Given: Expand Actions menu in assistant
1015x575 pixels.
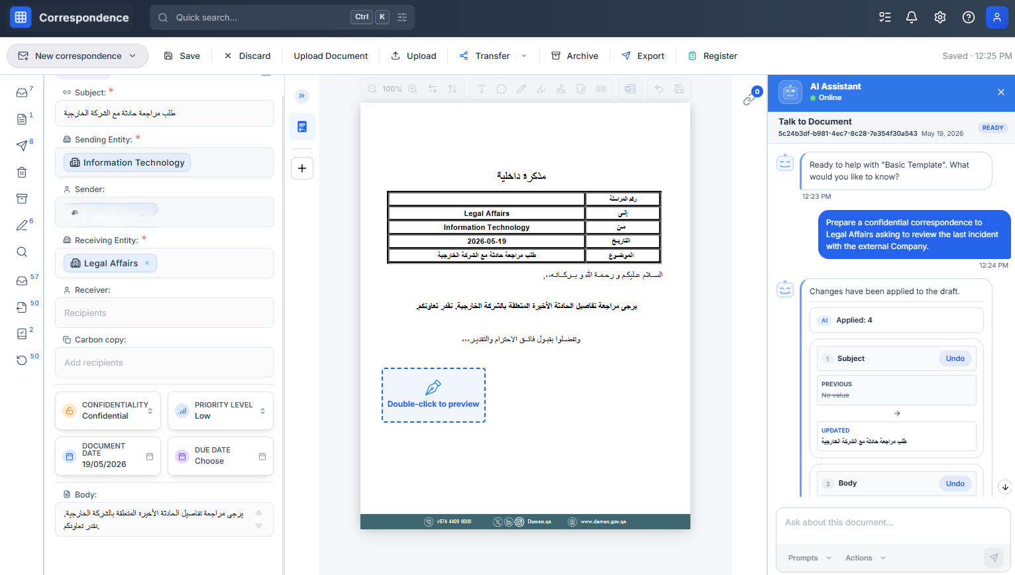Looking at the screenshot, I should click(865, 558).
